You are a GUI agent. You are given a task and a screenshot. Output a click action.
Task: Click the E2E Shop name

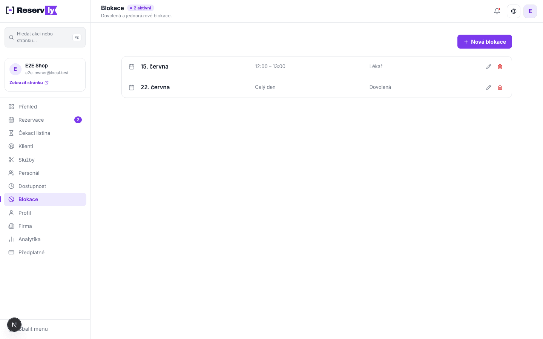(37, 66)
